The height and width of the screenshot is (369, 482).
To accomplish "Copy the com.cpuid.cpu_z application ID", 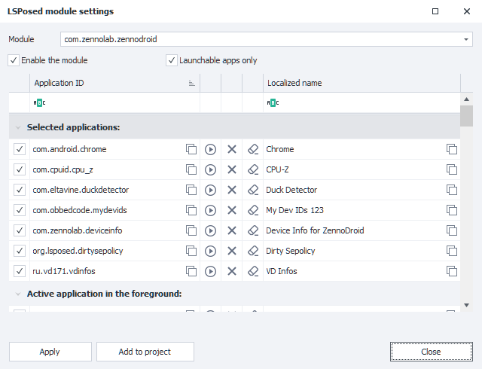I will coord(191,169).
